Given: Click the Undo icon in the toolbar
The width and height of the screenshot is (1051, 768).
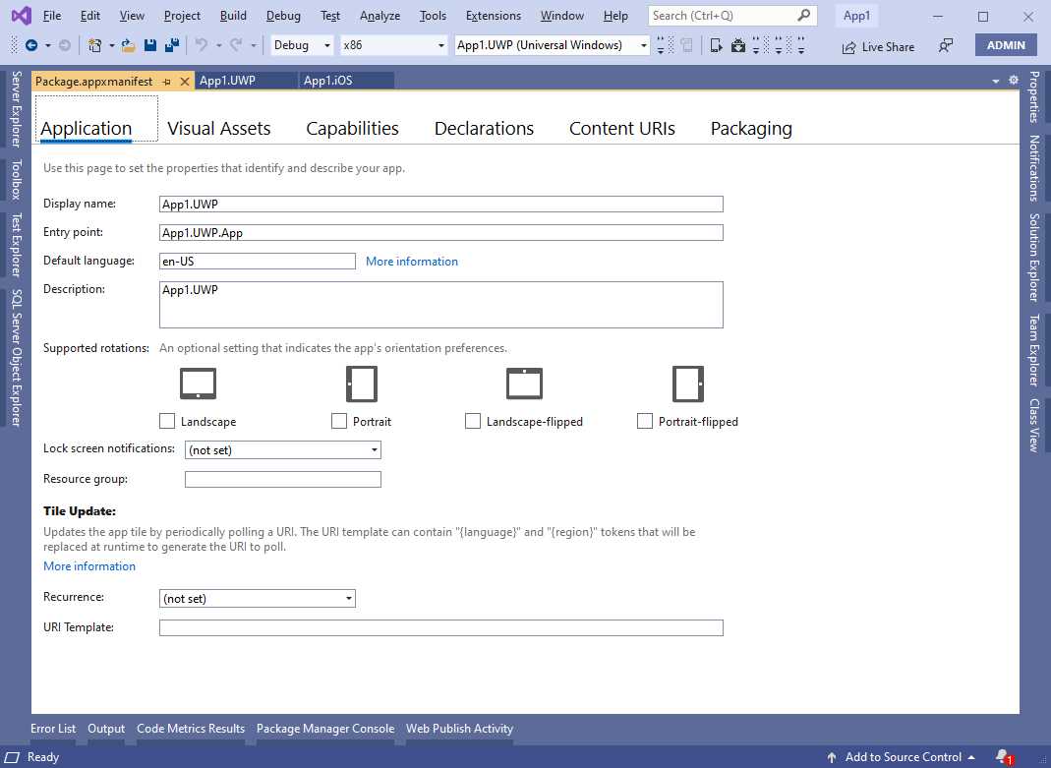Looking at the screenshot, I should point(203,45).
